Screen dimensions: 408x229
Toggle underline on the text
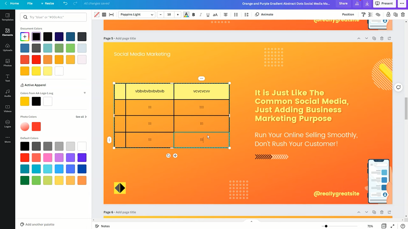tap(208, 14)
